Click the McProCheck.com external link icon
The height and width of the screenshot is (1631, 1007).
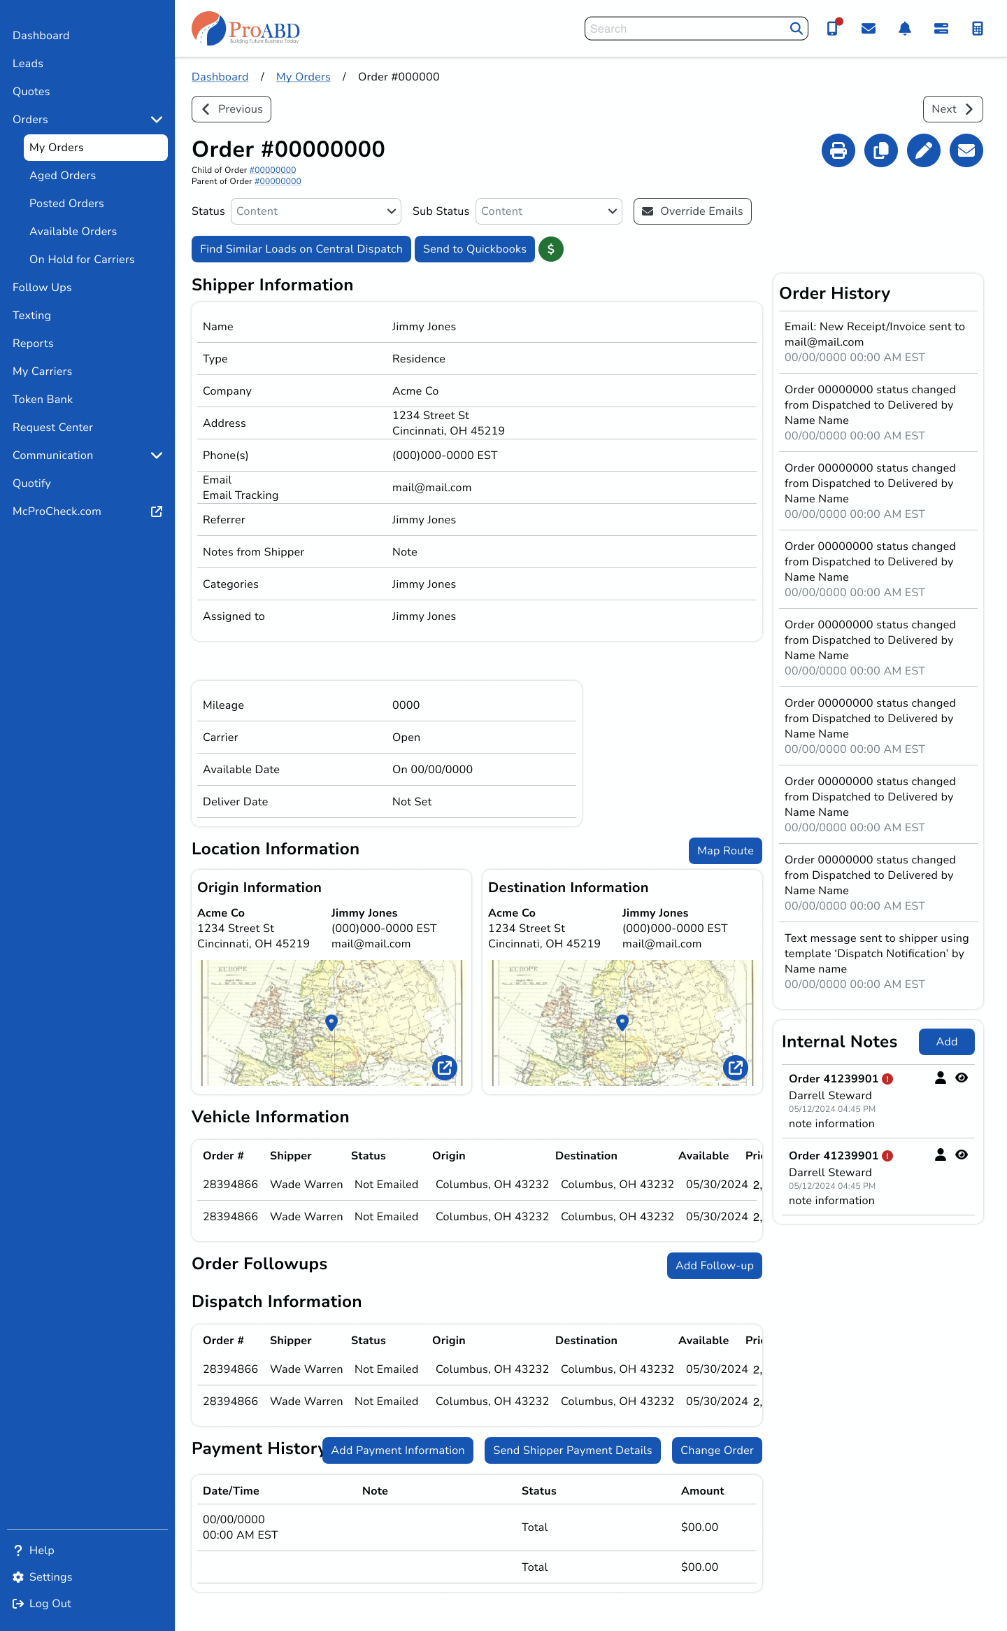click(157, 511)
